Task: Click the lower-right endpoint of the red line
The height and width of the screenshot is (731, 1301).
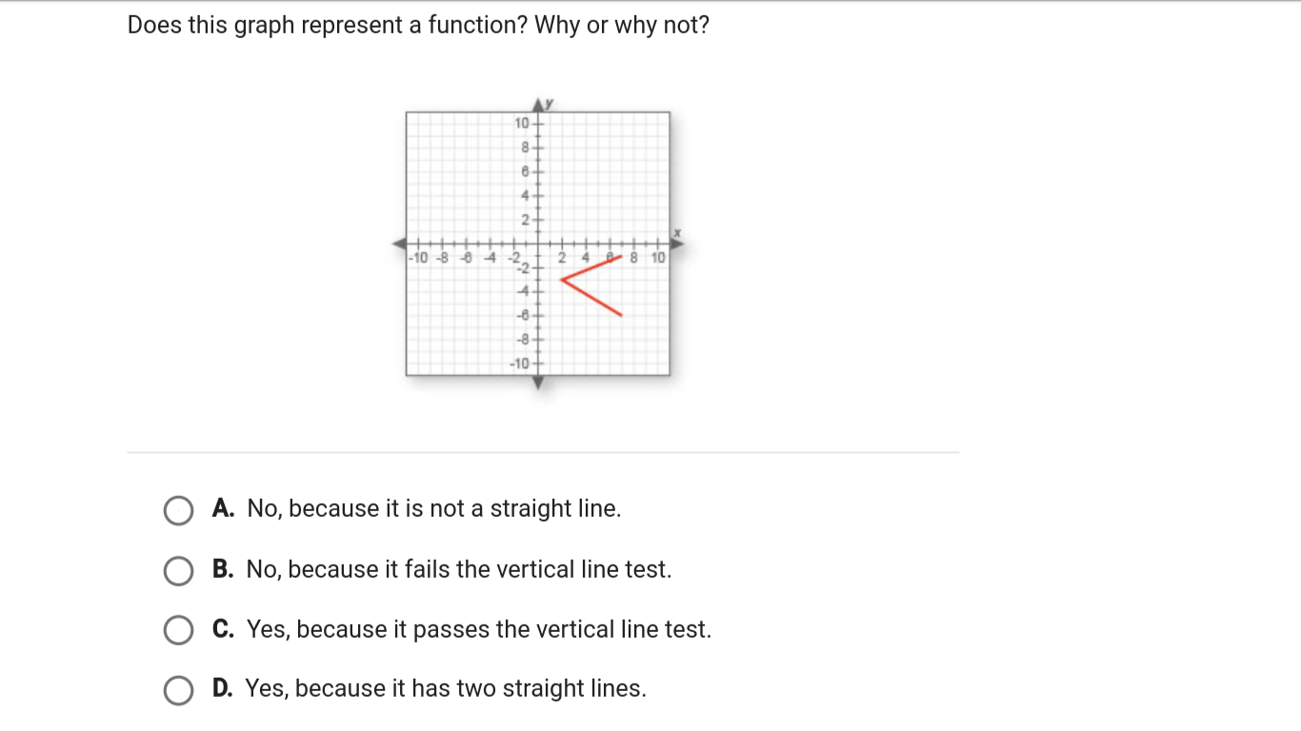Action: 621,314
